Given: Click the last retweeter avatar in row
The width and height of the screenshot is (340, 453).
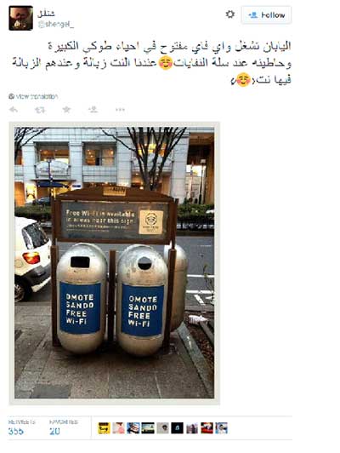Looking at the screenshot, I should point(221,428).
